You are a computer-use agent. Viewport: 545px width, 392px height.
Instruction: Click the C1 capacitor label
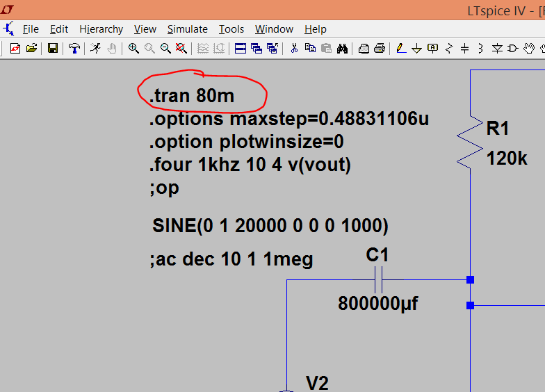click(377, 254)
